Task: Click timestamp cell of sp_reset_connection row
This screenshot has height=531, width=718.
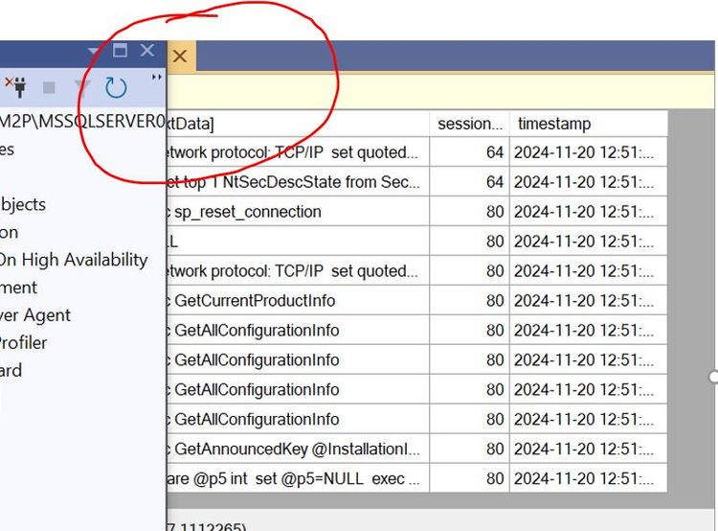Action: [x=588, y=212]
